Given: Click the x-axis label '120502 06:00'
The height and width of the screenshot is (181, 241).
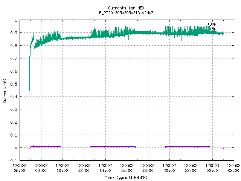Looking at the screenshot, I should 19,168.
